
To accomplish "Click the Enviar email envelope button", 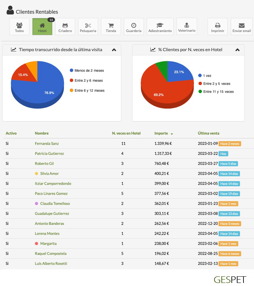I will coord(242,25).
